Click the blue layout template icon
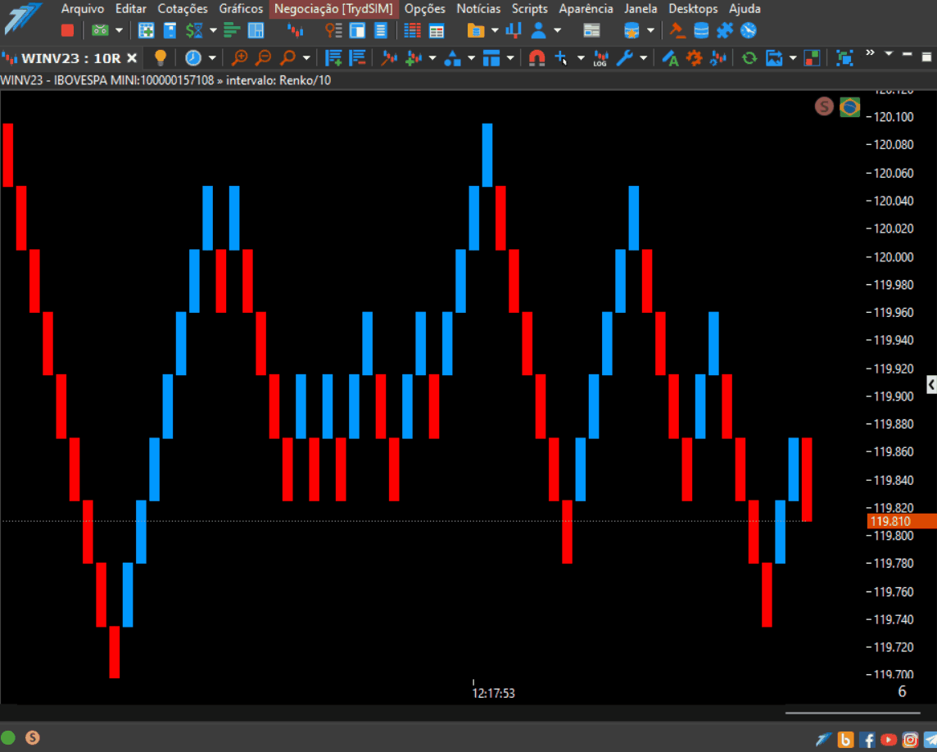 (x=491, y=58)
